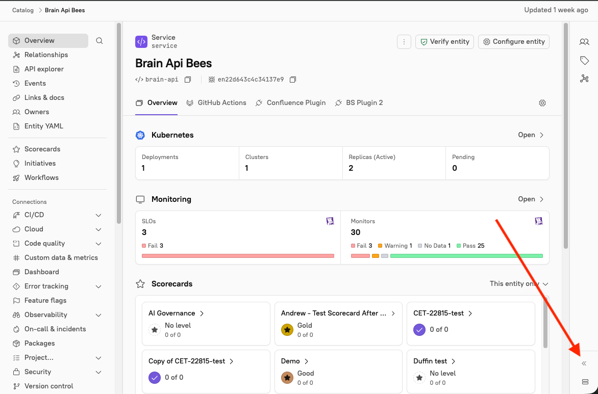Click the purple Service code icon
The height and width of the screenshot is (394, 598).
pyautogui.click(x=141, y=41)
